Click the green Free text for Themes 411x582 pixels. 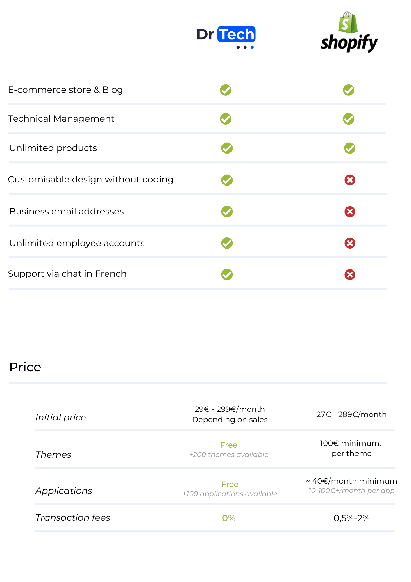click(x=229, y=445)
